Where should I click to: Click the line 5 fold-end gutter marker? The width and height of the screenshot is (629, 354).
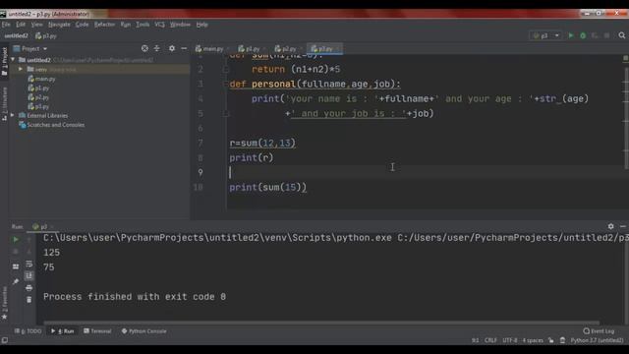coord(226,114)
